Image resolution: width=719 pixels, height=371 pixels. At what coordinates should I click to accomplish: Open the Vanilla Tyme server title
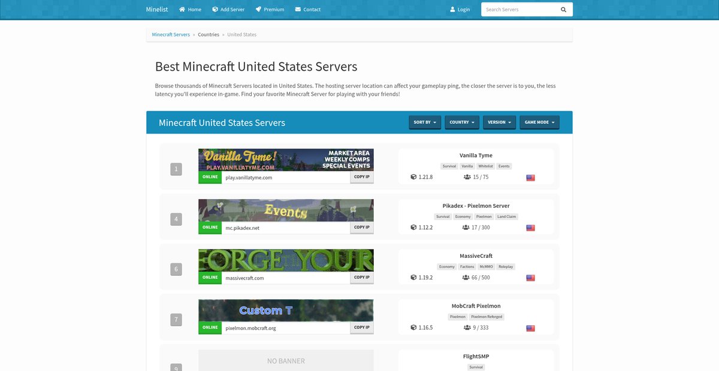point(476,156)
